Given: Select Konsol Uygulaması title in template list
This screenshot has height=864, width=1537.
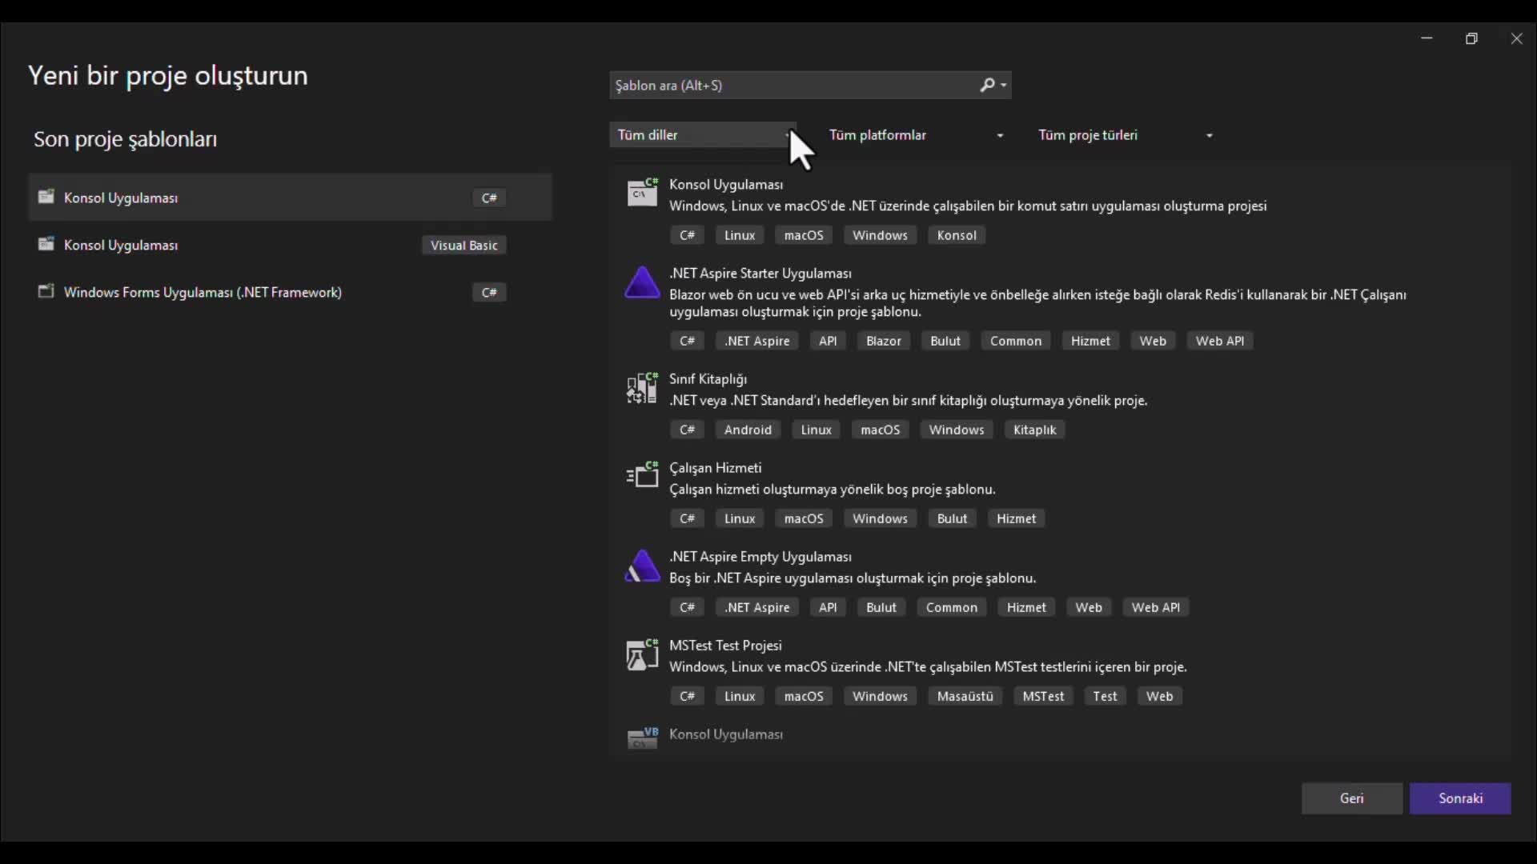Looking at the screenshot, I should (726, 185).
